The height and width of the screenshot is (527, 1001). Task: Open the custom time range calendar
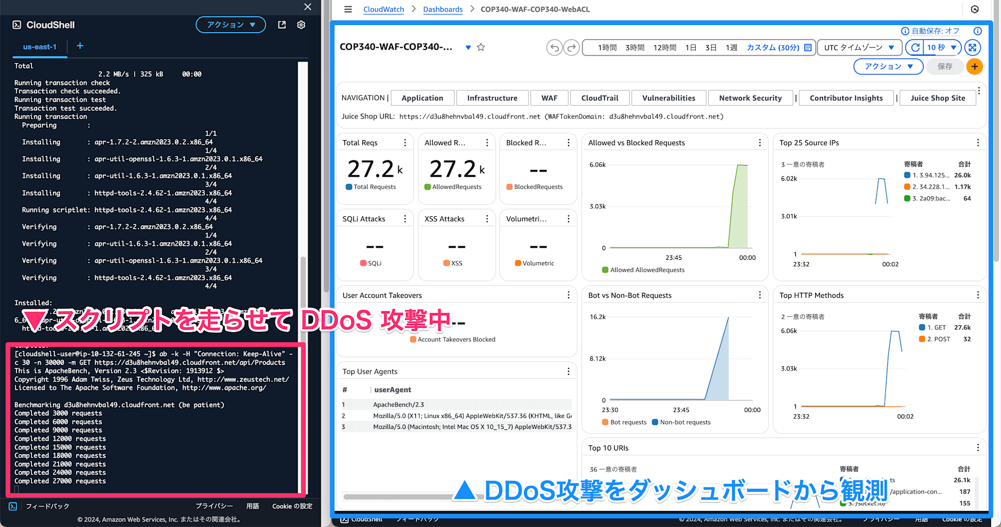pos(808,48)
